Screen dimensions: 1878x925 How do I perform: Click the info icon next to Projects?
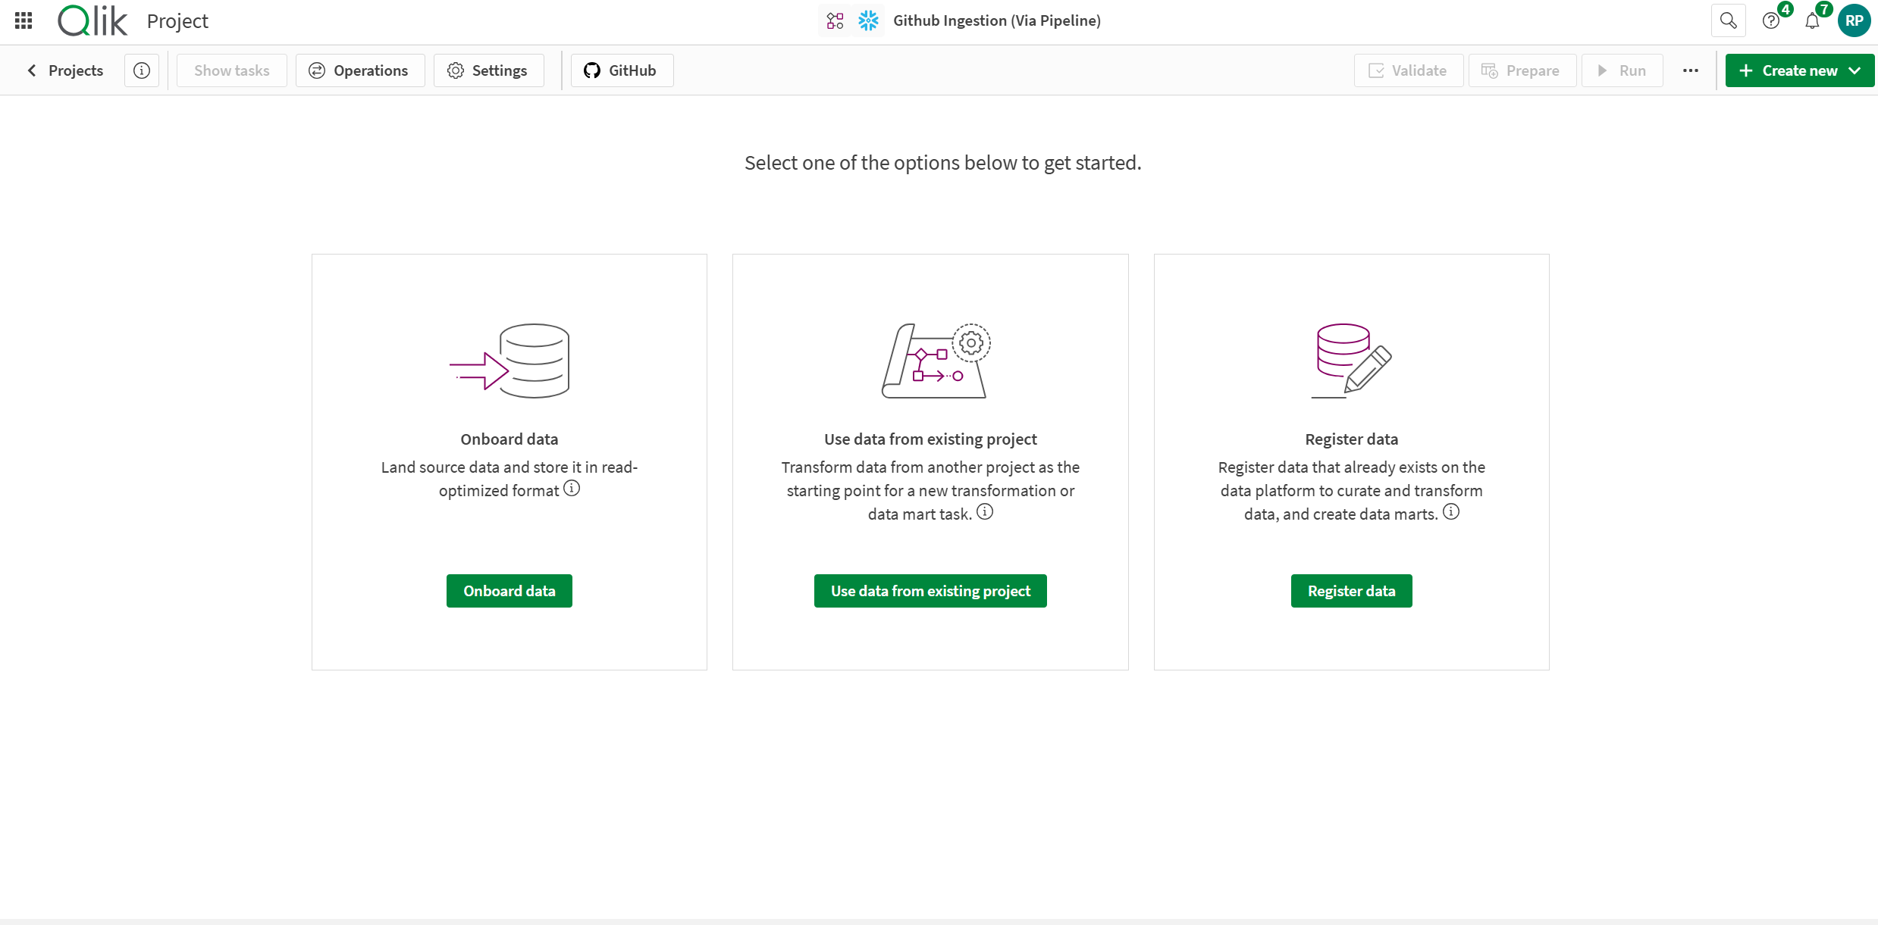tap(142, 70)
